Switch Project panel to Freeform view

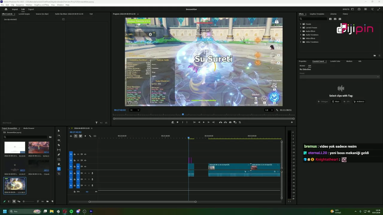[19, 202]
